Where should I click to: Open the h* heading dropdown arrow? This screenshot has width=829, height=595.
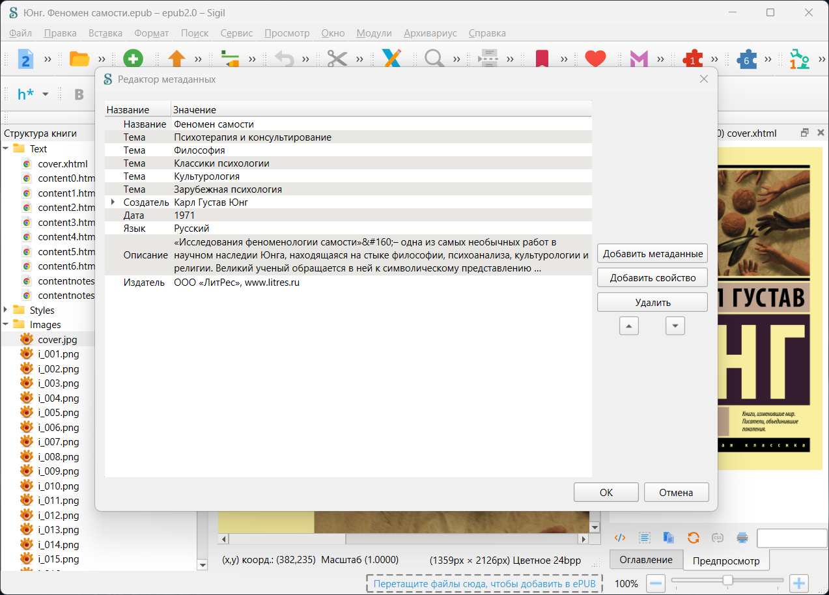[x=45, y=94]
